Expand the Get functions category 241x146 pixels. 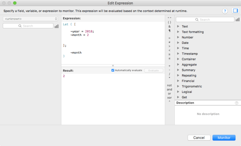178,97
